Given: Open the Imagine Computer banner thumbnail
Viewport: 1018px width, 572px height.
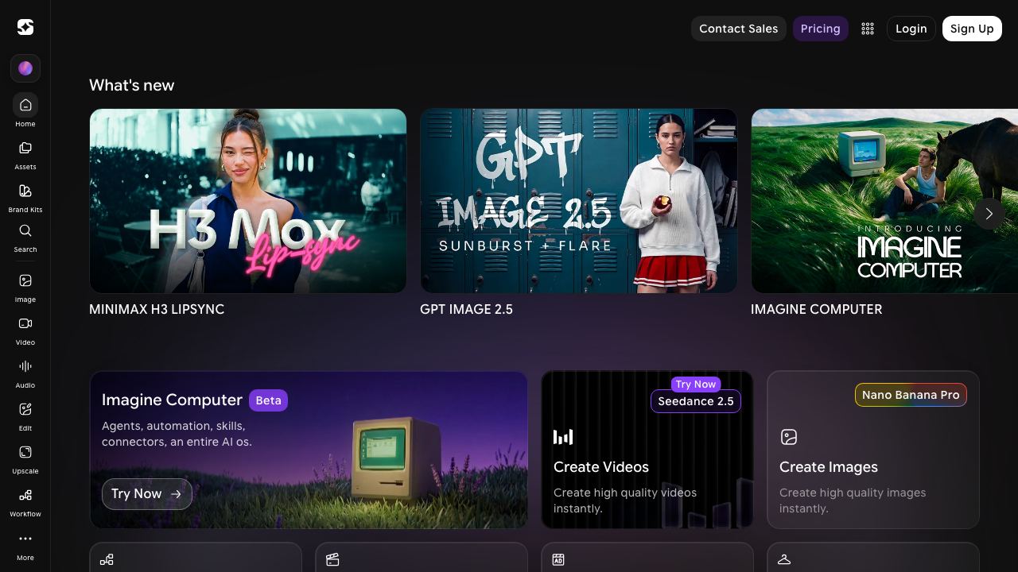Looking at the screenshot, I should click(884, 201).
